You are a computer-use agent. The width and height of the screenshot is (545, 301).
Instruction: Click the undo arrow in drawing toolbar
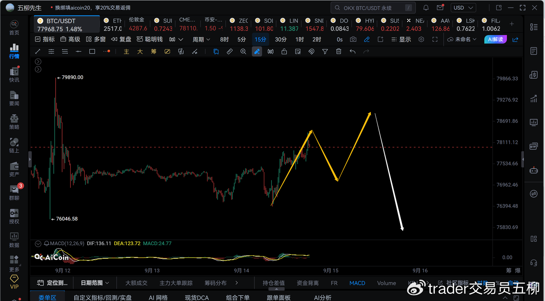point(352,51)
